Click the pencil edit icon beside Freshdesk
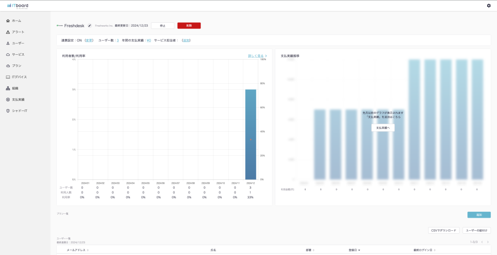497x255 pixels. tap(89, 26)
